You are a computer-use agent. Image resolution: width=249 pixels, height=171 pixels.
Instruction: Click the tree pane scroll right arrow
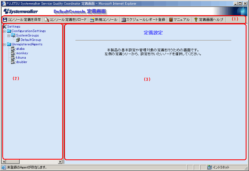tap(60, 162)
